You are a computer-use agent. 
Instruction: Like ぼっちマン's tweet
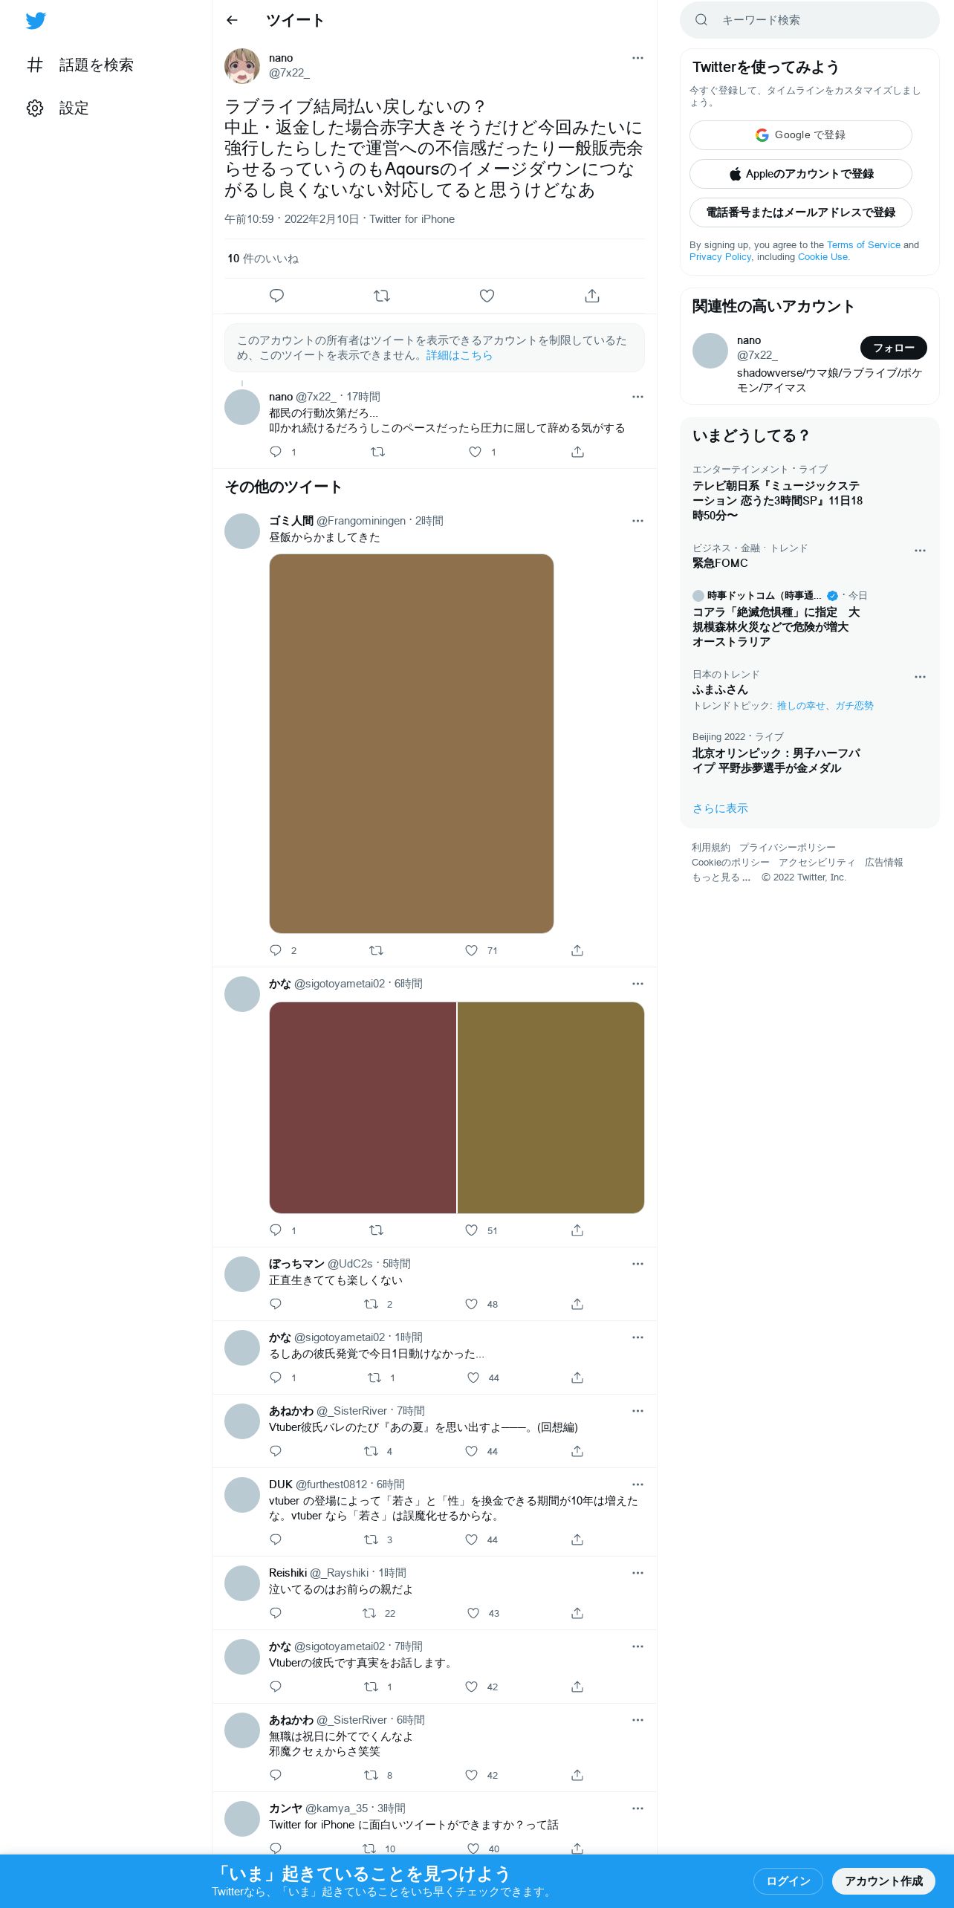[471, 1304]
